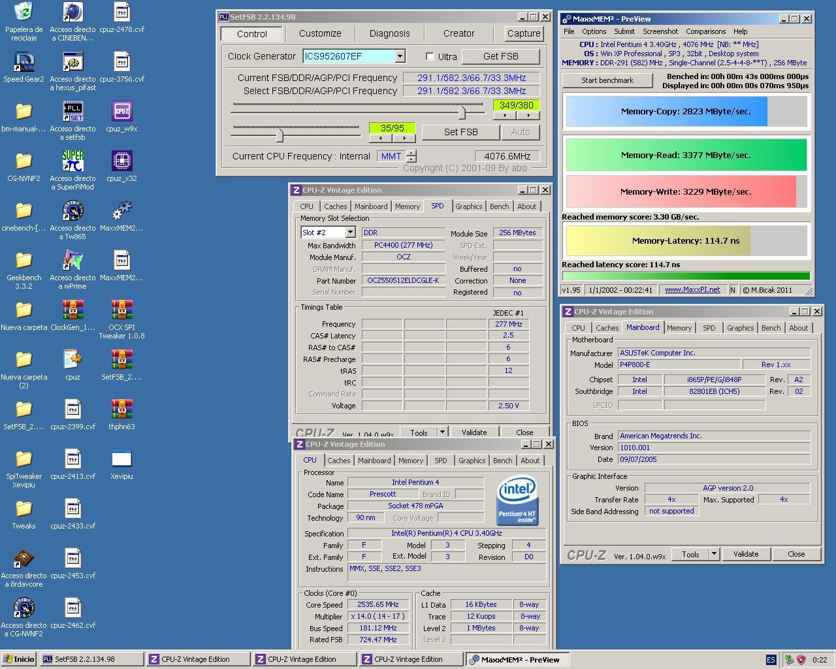836x669 pixels.
Task: Open the cpuz_w9x desktop icon
Action: 121,112
